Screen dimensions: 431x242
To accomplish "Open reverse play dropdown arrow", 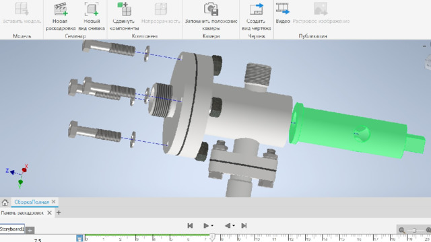I will point(234,226).
